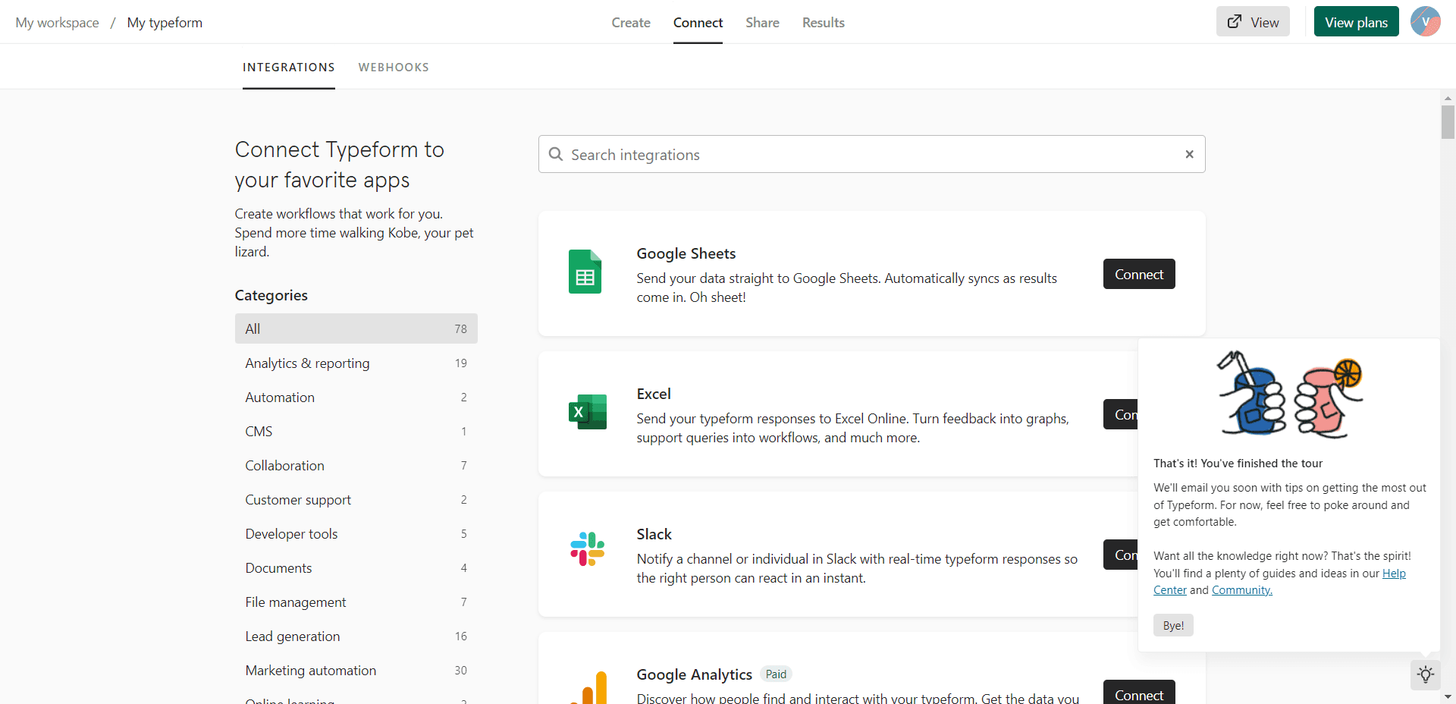Switch to the Create tab
1456x704 pixels.
(x=631, y=23)
